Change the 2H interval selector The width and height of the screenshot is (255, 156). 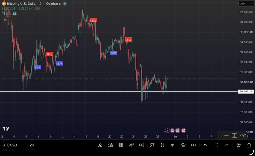tap(32, 145)
